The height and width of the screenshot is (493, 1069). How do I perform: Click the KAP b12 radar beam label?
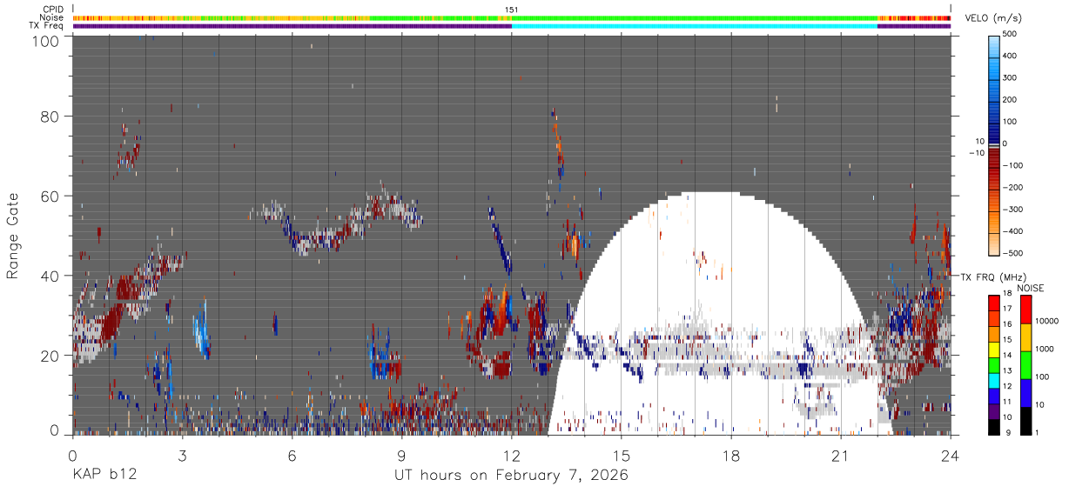pyautogui.click(x=104, y=476)
